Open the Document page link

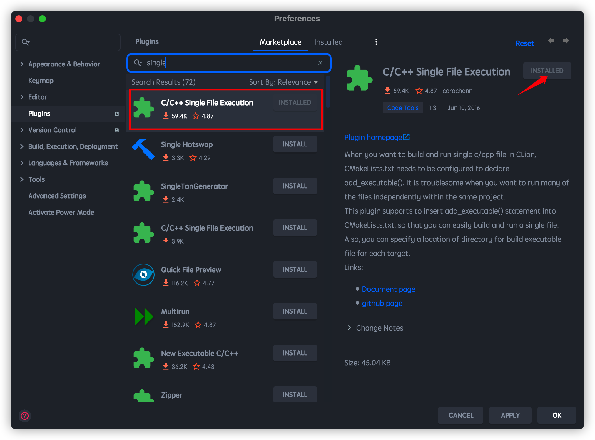click(388, 289)
